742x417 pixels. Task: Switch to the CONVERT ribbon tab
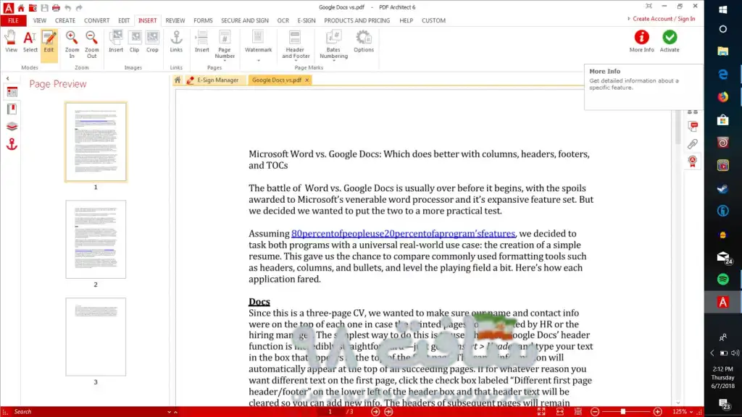coord(96,21)
